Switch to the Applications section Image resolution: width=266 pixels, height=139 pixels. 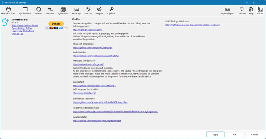[25, 11]
